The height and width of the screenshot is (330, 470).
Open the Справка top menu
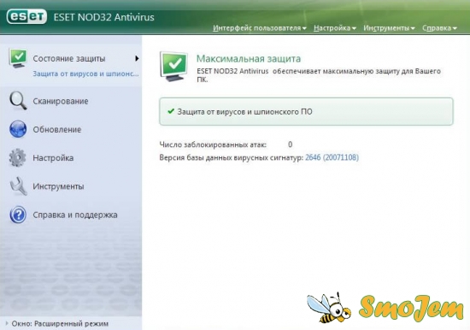(439, 28)
